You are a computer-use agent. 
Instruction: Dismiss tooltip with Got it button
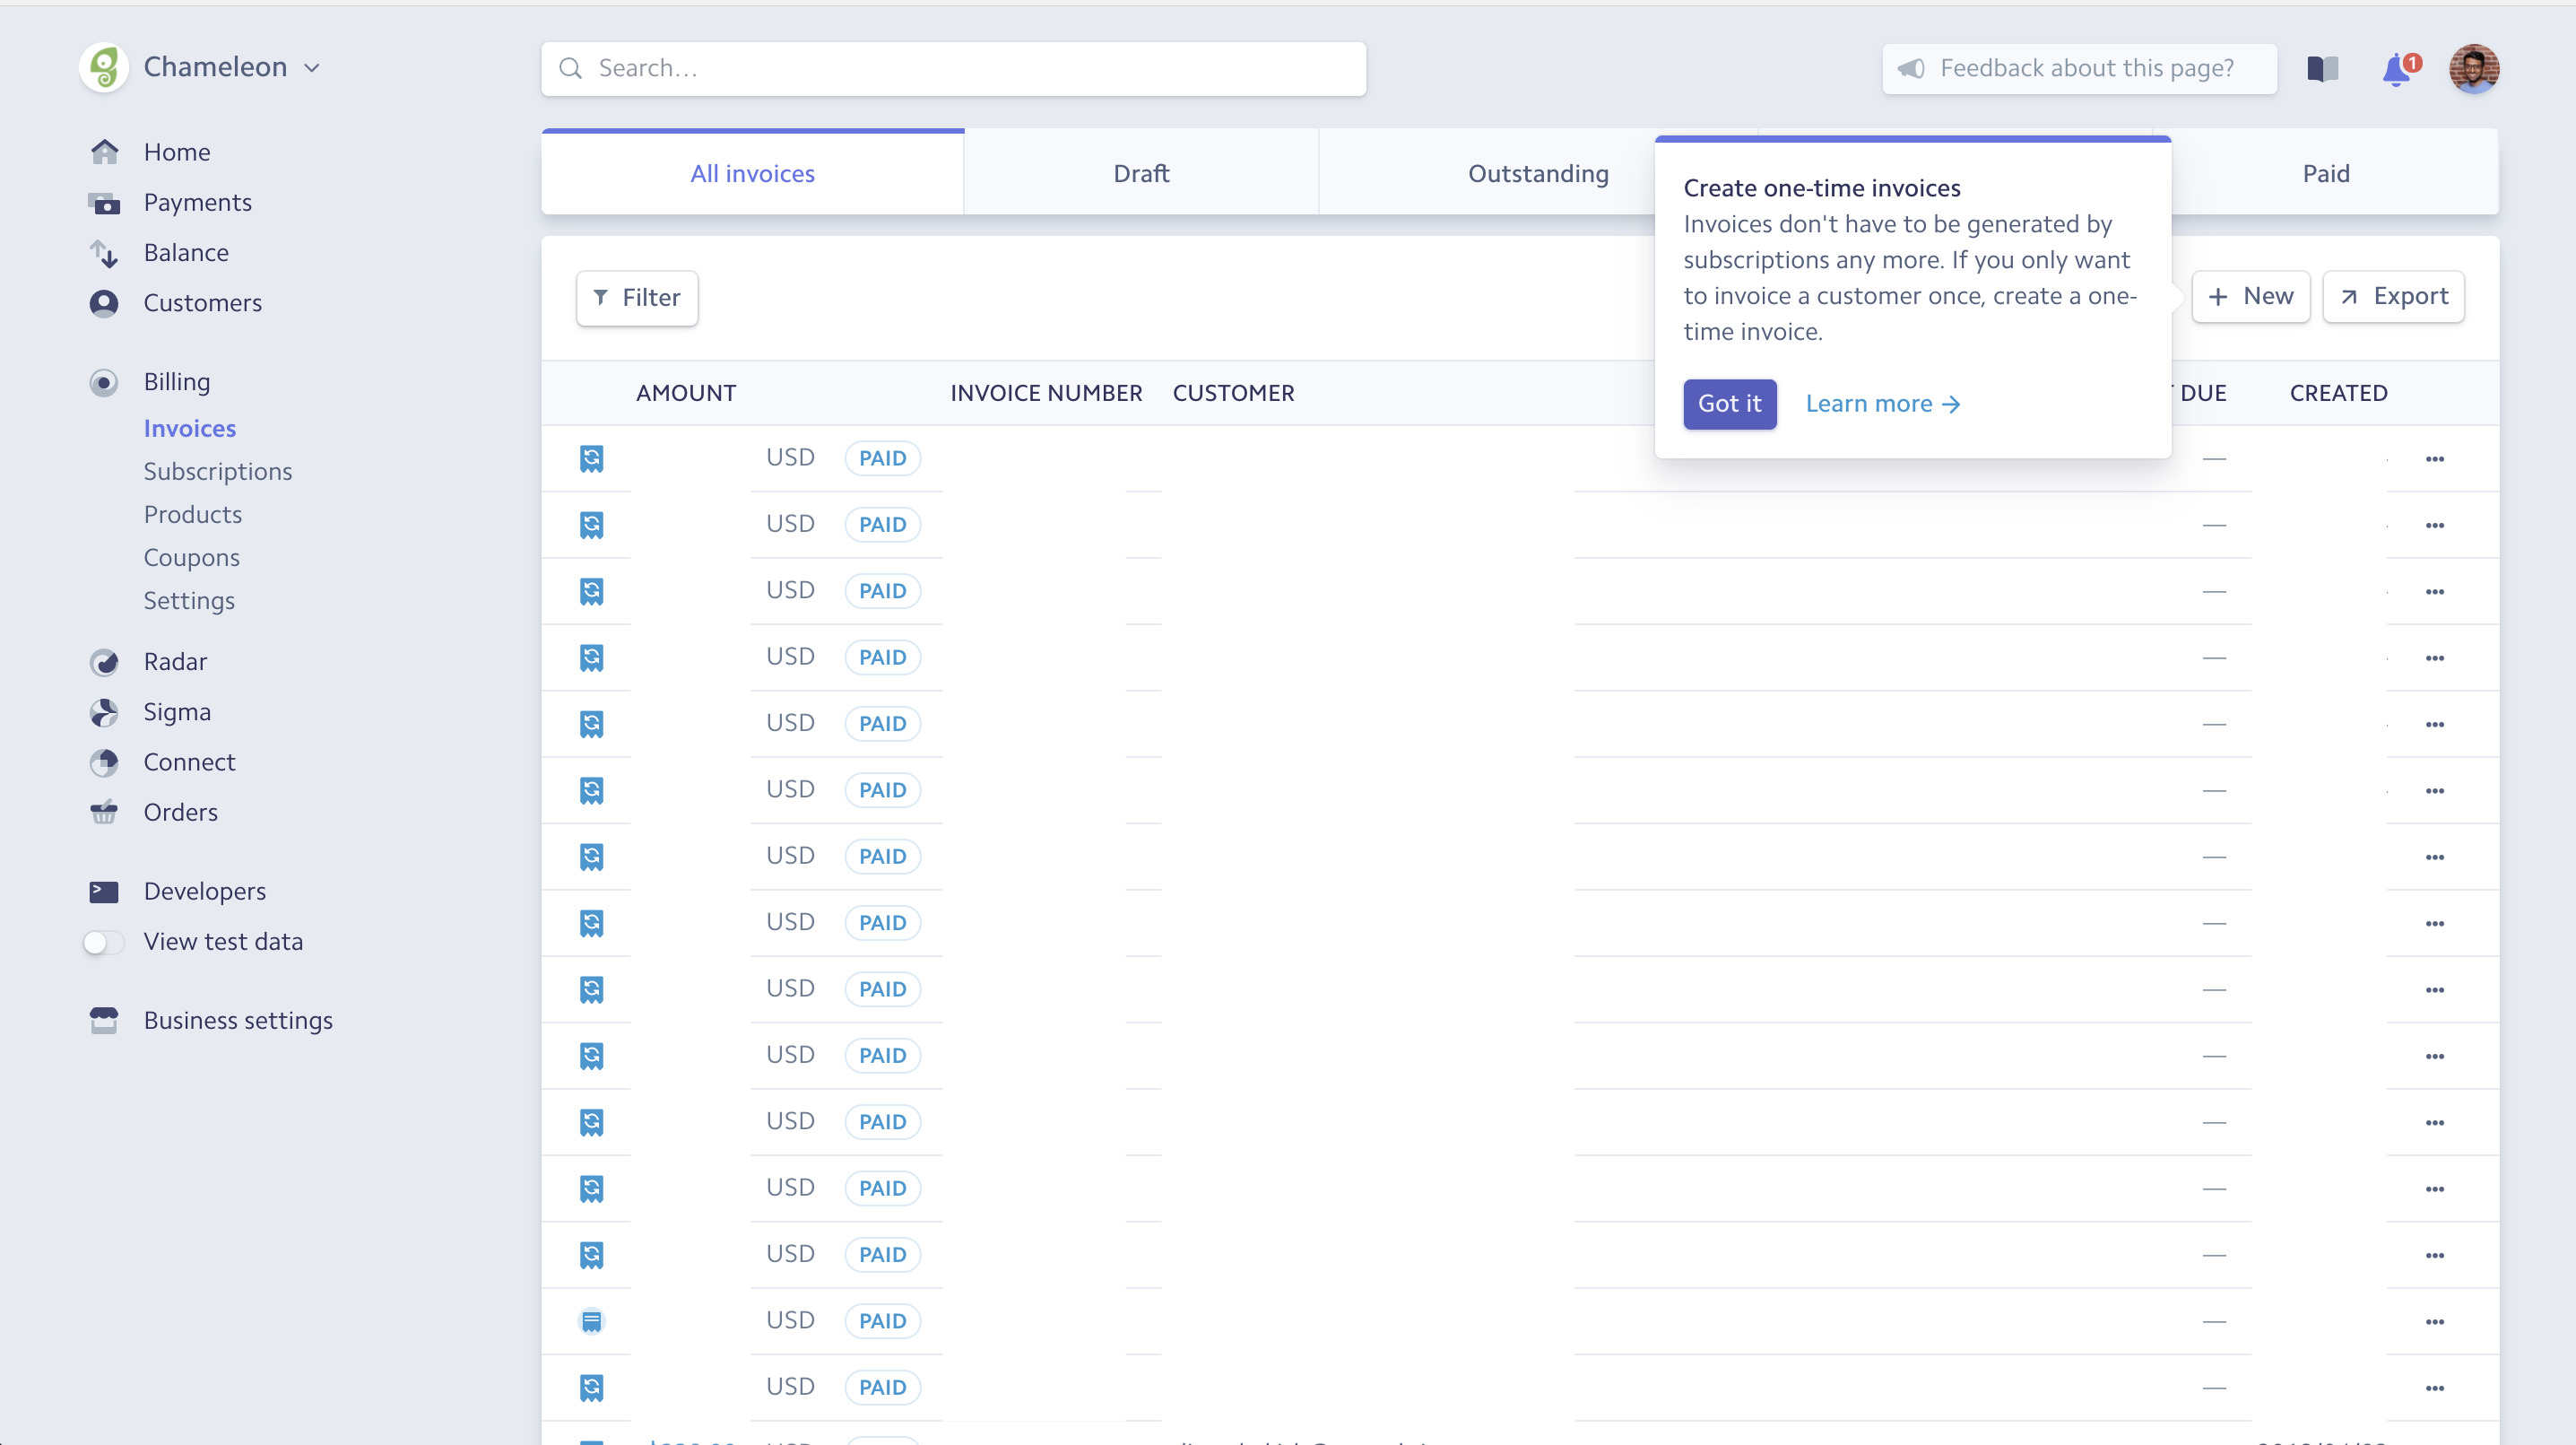pyautogui.click(x=1729, y=405)
